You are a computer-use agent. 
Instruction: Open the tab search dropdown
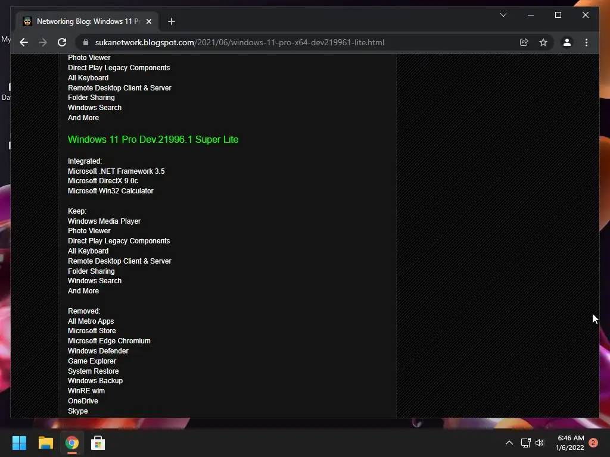tap(503, 15)
